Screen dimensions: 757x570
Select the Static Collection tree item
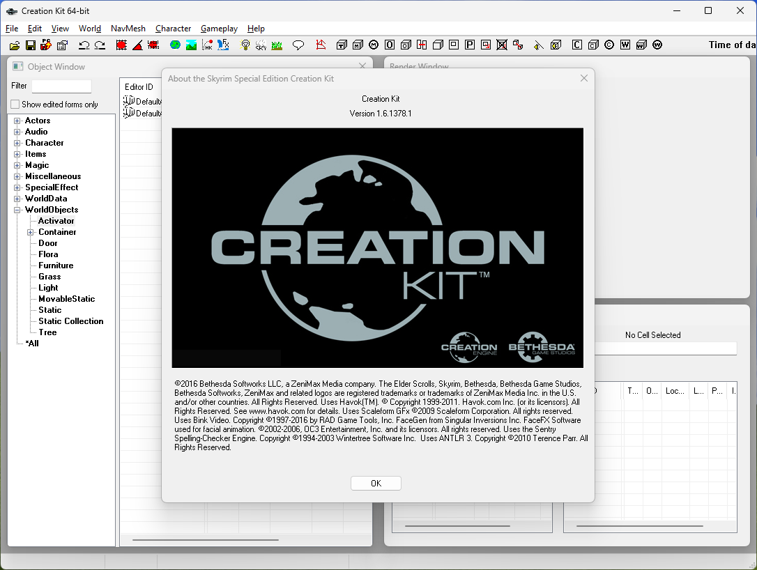[x=71, y=321]
